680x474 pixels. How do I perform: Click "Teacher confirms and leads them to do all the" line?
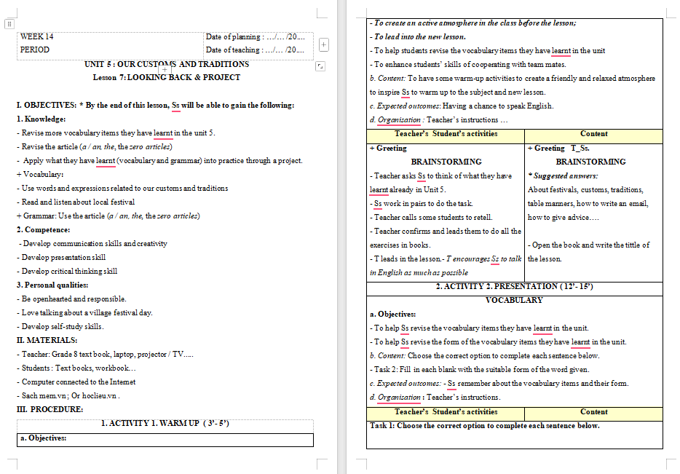(x=446, y=232)
